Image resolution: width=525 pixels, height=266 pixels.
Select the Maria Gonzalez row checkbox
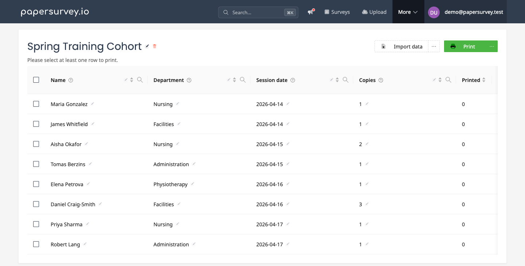coord(36,104)
